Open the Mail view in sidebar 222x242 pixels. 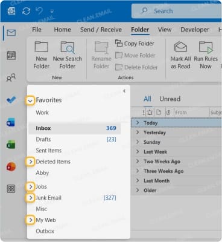pos(11,33)
